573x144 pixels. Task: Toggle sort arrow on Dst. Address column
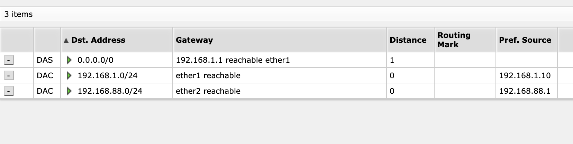coord(66,40)
